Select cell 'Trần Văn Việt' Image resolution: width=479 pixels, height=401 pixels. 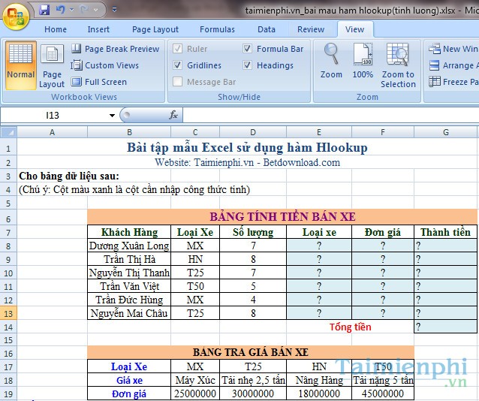[129, 286]
